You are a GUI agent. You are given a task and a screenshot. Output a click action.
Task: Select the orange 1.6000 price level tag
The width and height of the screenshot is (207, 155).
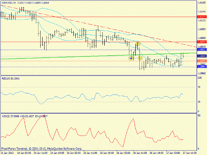click(x=202, y=61)
